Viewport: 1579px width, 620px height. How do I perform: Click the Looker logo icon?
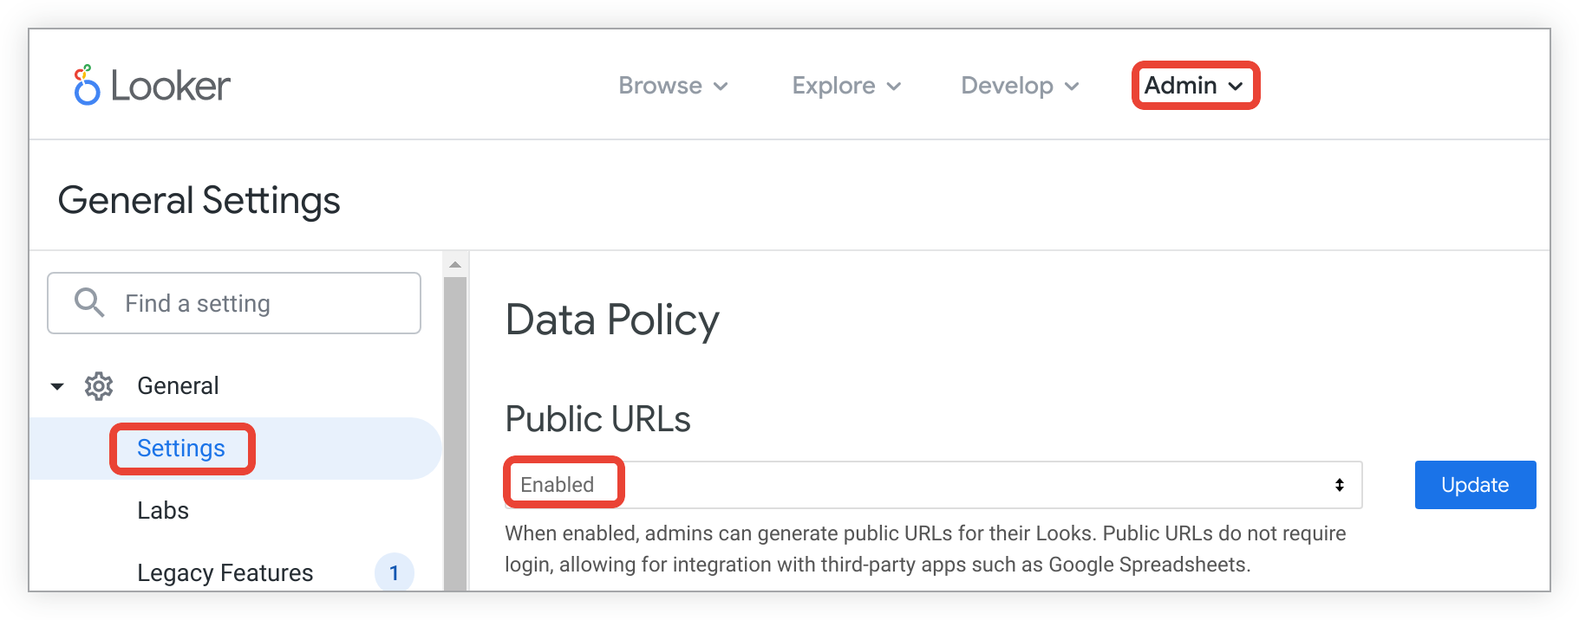click(86, 86)
